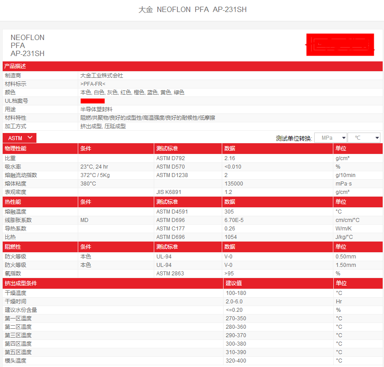Open the MPa unit conversion dropdown
Screen dimensions: 384x367
coord(330,138)
